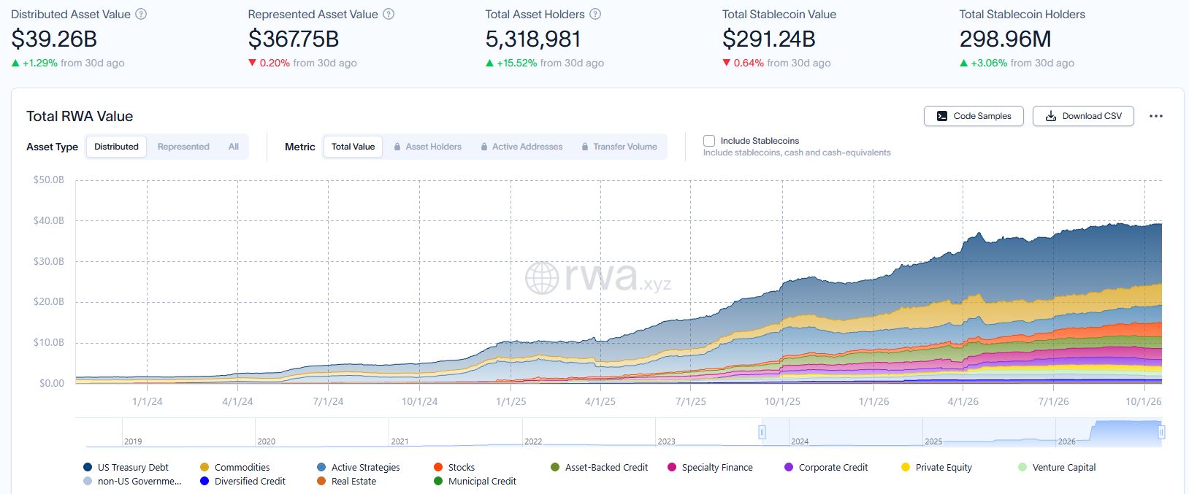Click the info icon beside Represented Asset Value
The height and width of the screenshot is (494, 1189).
tap(389, 15)
